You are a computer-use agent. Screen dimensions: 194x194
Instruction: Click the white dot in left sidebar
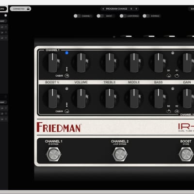6,16
